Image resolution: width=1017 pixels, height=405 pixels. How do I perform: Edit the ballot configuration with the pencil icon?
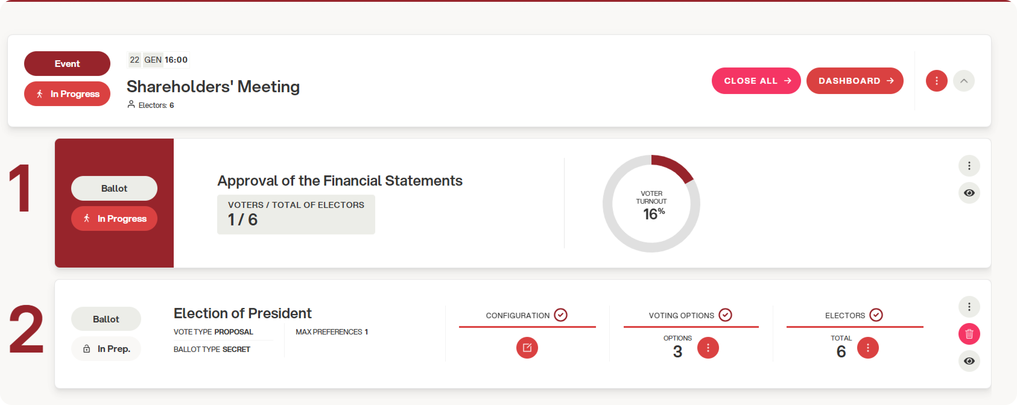527,348
